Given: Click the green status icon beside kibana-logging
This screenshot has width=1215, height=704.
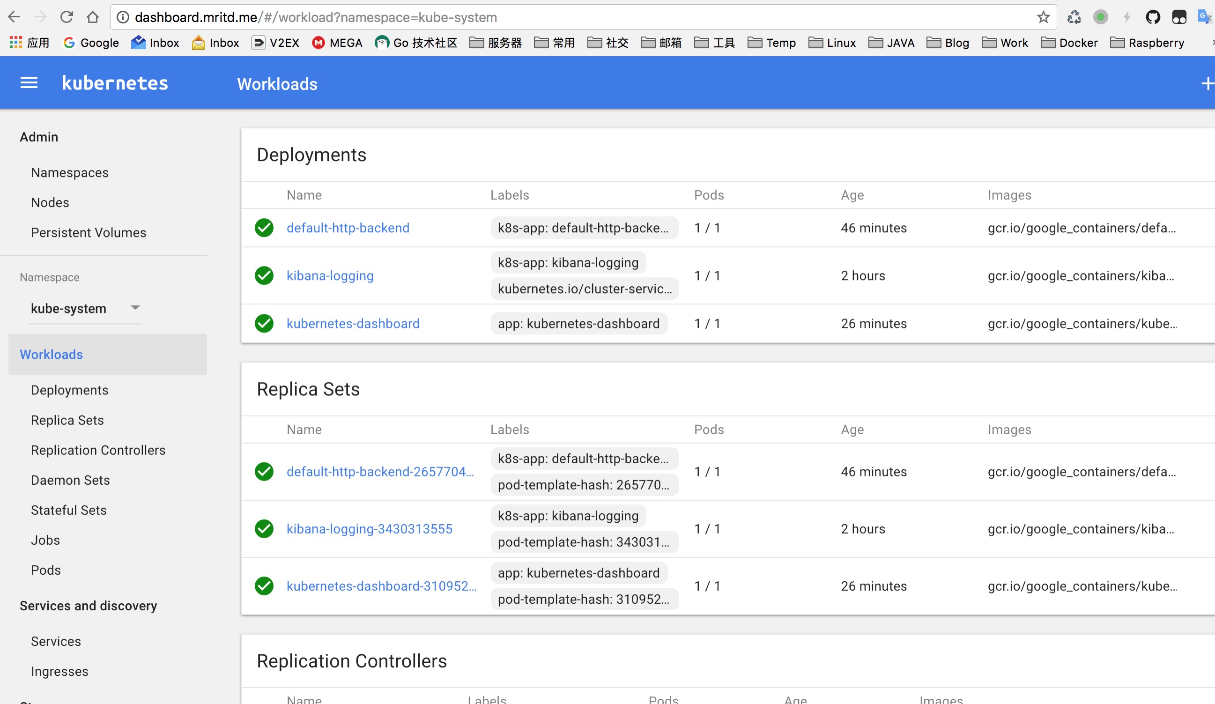Looking at the screenshot, I should [264, 276].
